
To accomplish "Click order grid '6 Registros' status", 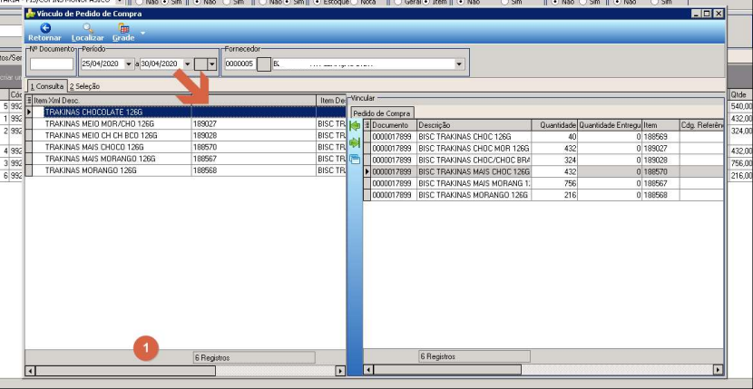I will [x=474, y=356].
